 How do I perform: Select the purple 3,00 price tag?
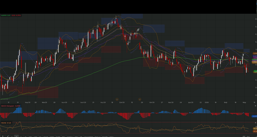click(x=255, y=58)
